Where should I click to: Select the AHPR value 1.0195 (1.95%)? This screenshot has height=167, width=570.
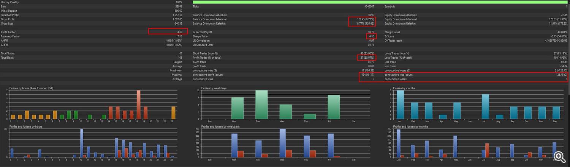(174, 41)
